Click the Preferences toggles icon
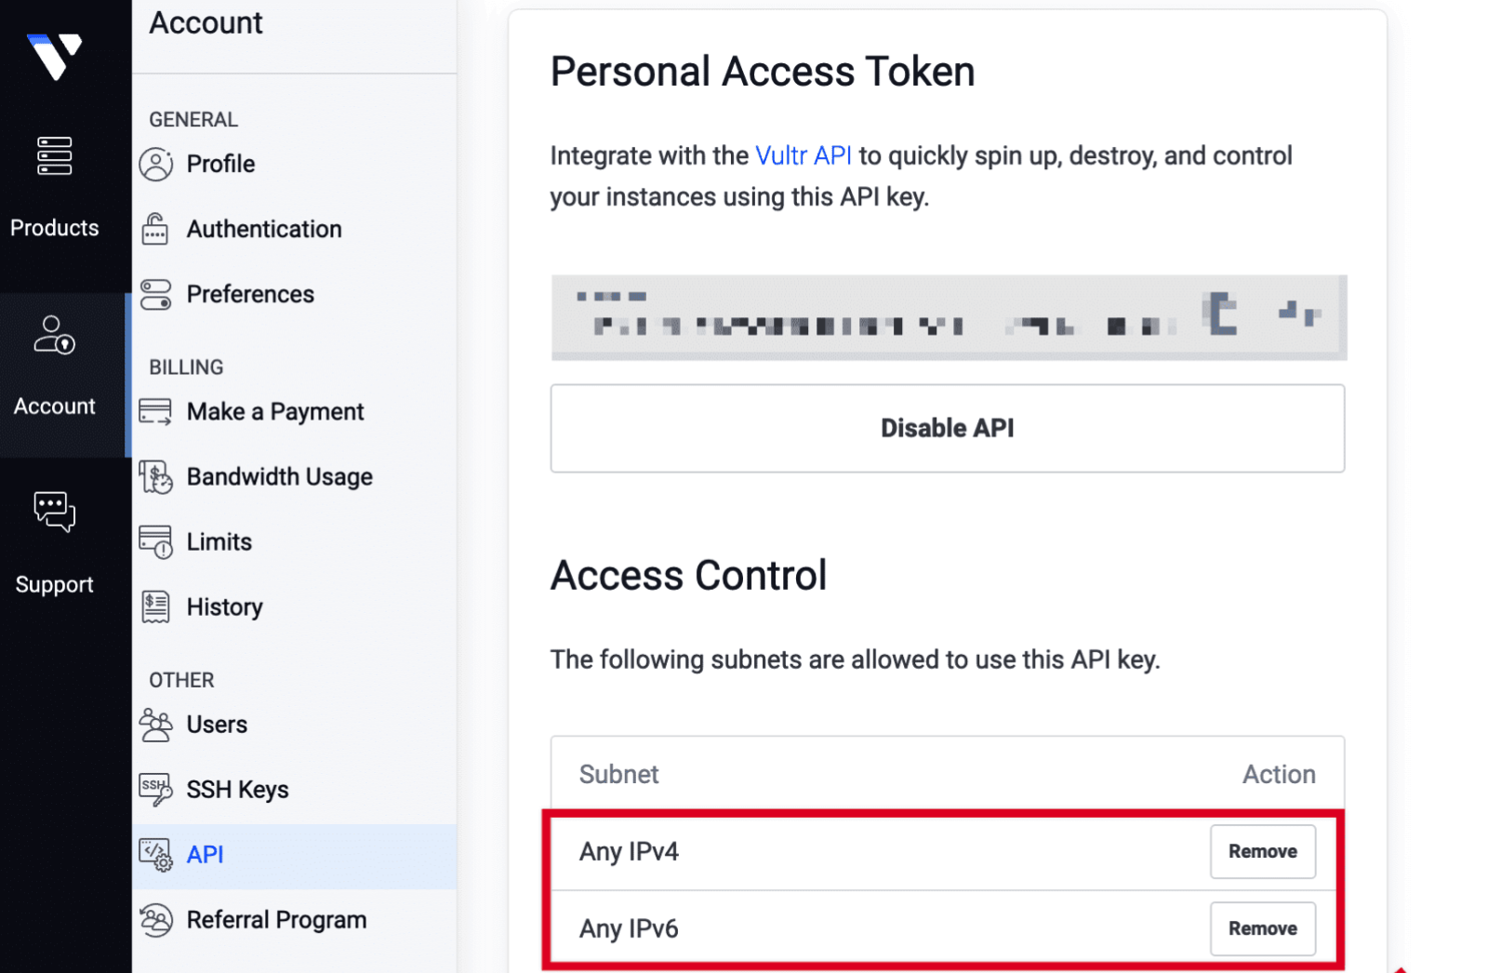Screen dimensions: 1501x973 [156, 294]
